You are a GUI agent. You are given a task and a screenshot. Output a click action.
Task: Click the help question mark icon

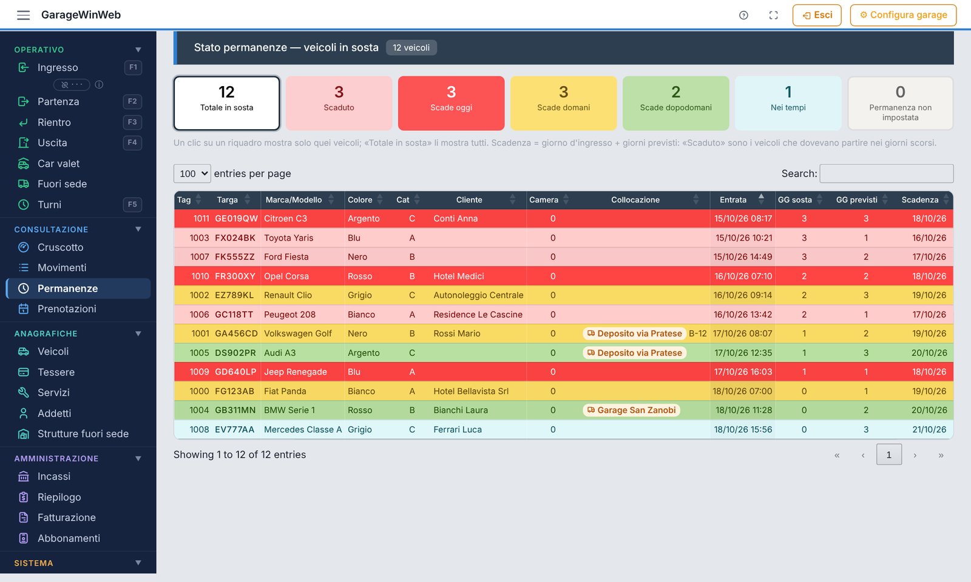click(x=743, y=15)
